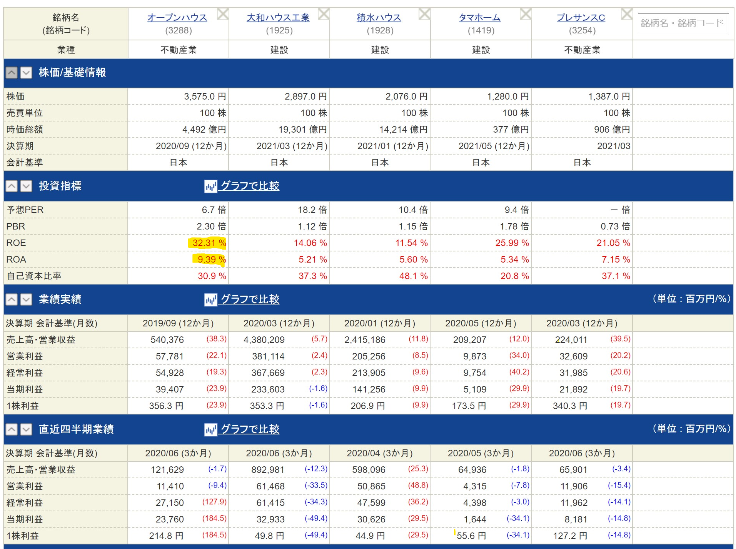Click up arrow on 投資指標 section
736x549 pixels.
tap(12, 186)
